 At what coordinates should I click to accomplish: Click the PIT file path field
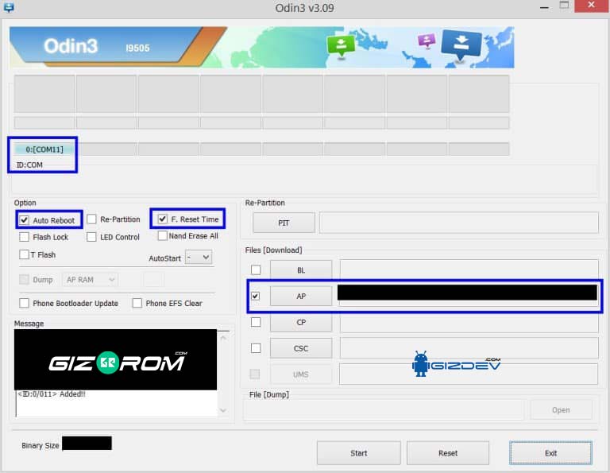458,223
